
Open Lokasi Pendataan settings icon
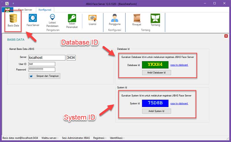pos(52,20)
